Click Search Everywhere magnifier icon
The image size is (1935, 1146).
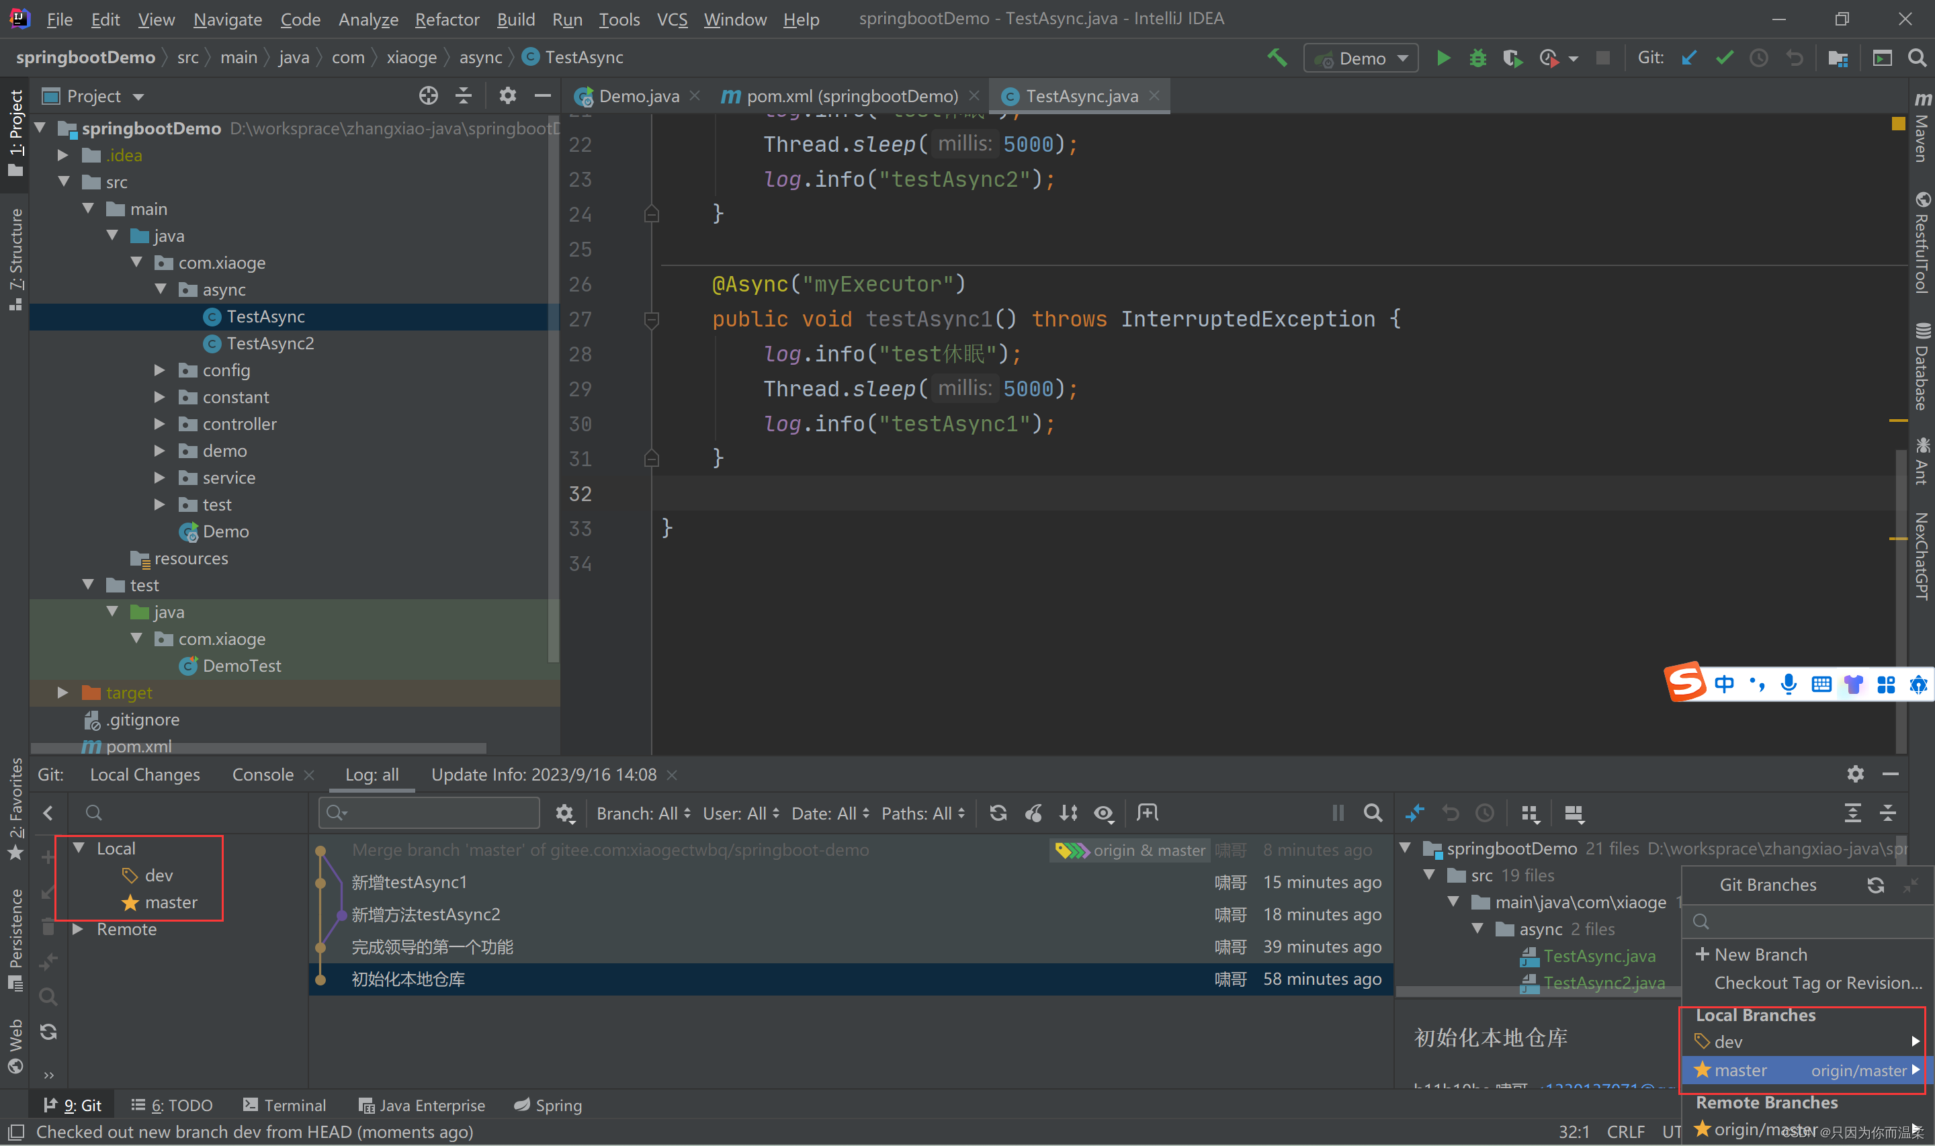[x=1916, y=58]
